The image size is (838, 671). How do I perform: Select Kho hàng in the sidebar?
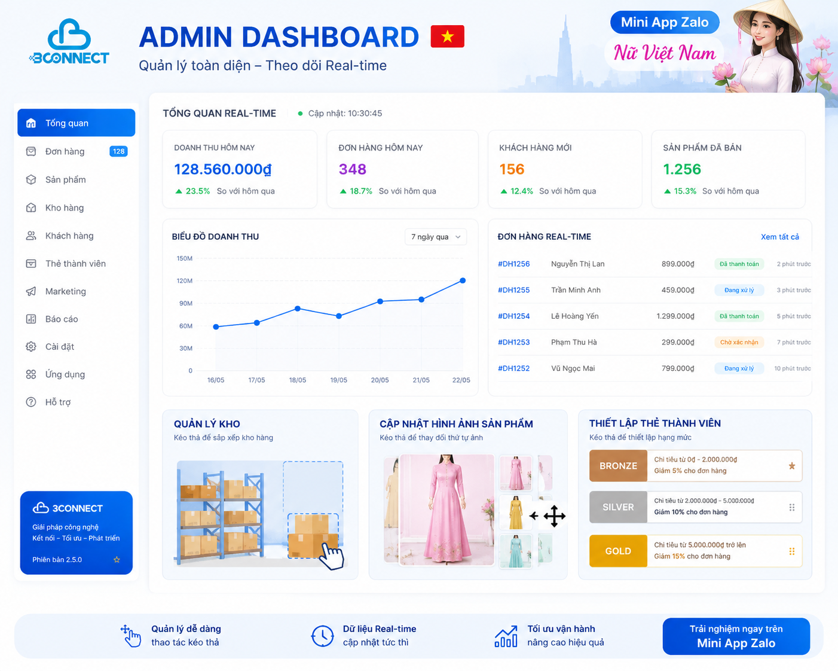pos(77,208)
